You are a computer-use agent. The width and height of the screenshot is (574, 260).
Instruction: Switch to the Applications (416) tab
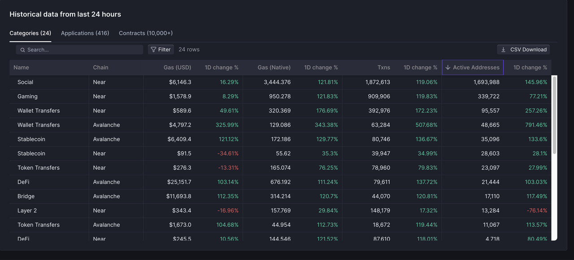pos(85,33)
